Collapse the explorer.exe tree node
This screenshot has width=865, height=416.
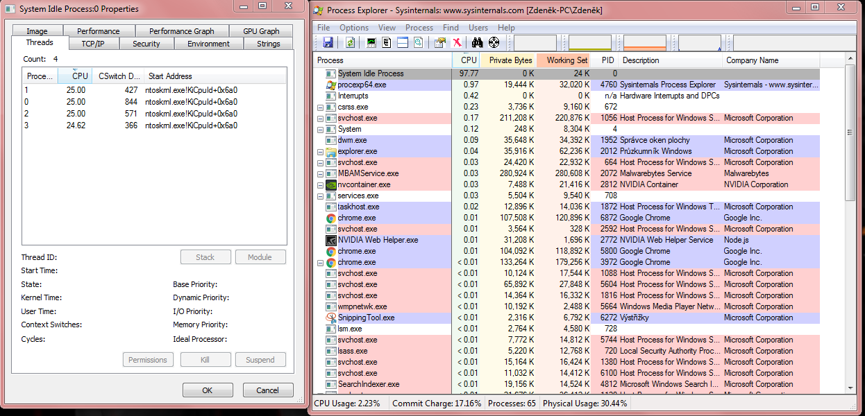320,151
